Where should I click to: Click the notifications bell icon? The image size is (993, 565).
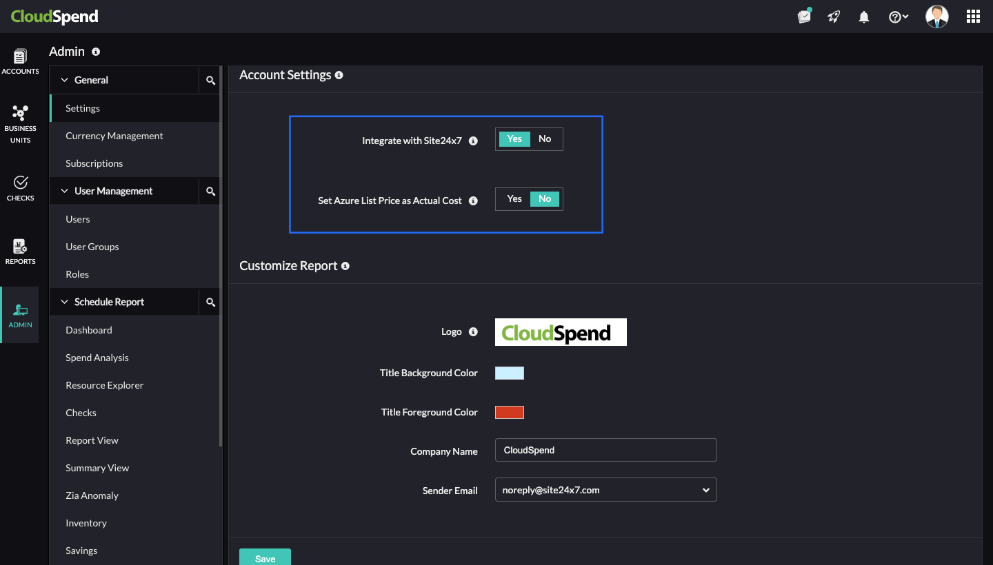tap(863, 16)
